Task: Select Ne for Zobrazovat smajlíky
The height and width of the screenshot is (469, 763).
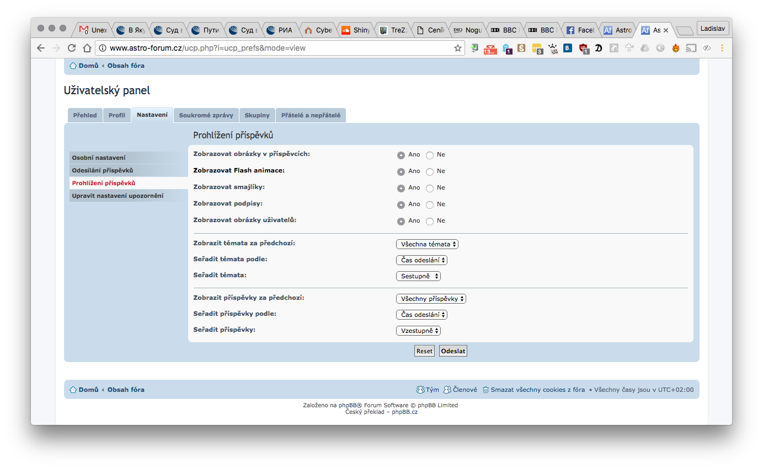Action: pos(430,188)
